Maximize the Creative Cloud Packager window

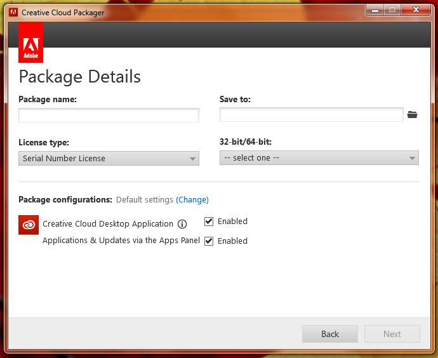click(x=392, y=10)
